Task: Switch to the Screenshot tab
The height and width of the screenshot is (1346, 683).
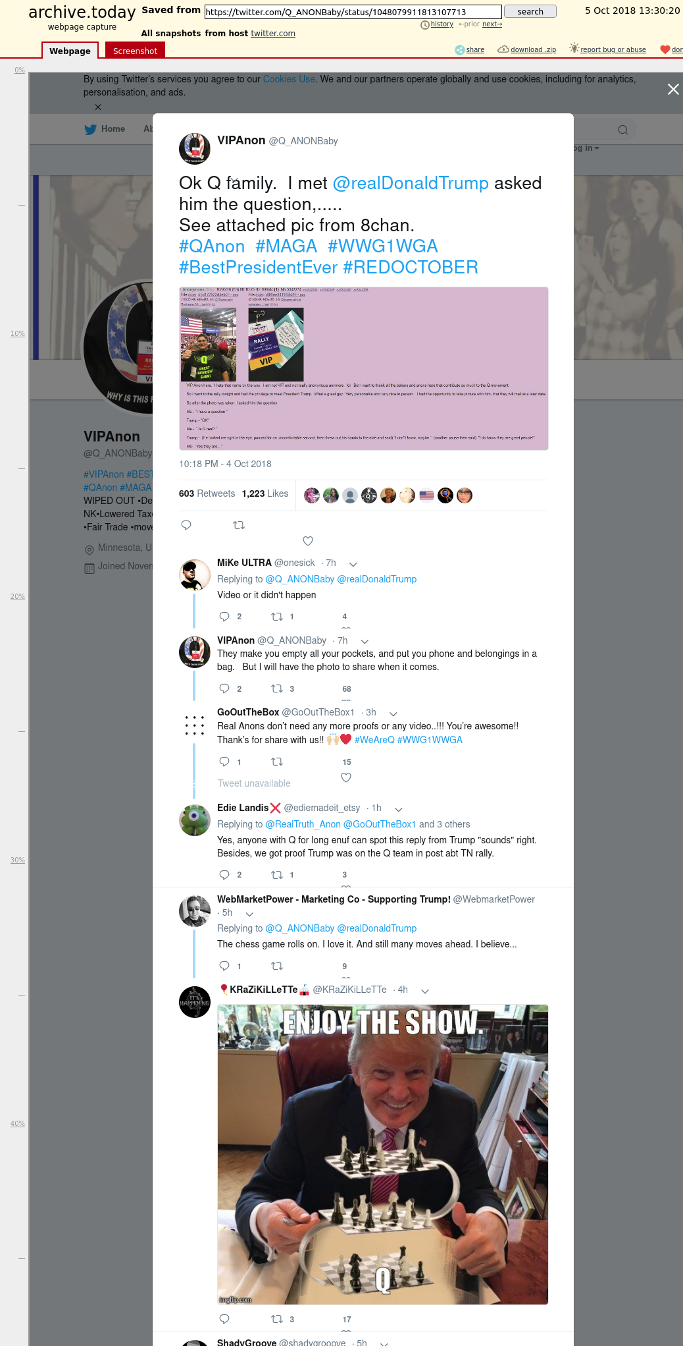Action: (x=135, y=51)
